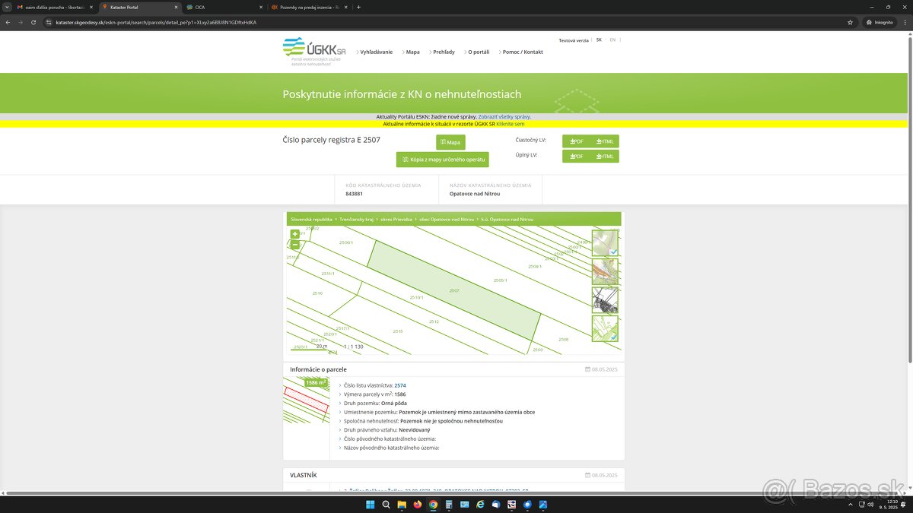Switch language to EN
Image resolution: width=913 pixels, height=513 pixels.
tap(612, 40)
